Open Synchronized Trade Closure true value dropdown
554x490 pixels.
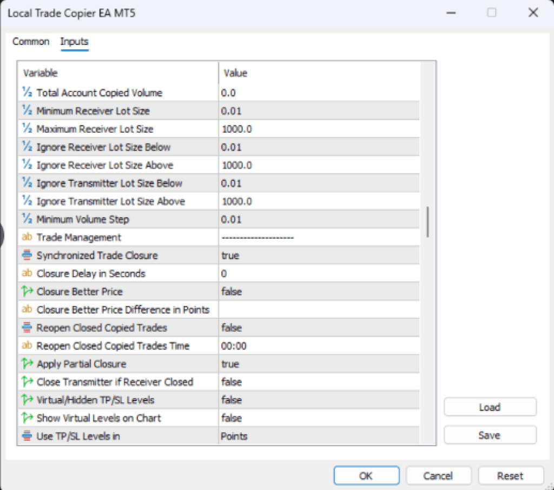[x=319, y=255]
